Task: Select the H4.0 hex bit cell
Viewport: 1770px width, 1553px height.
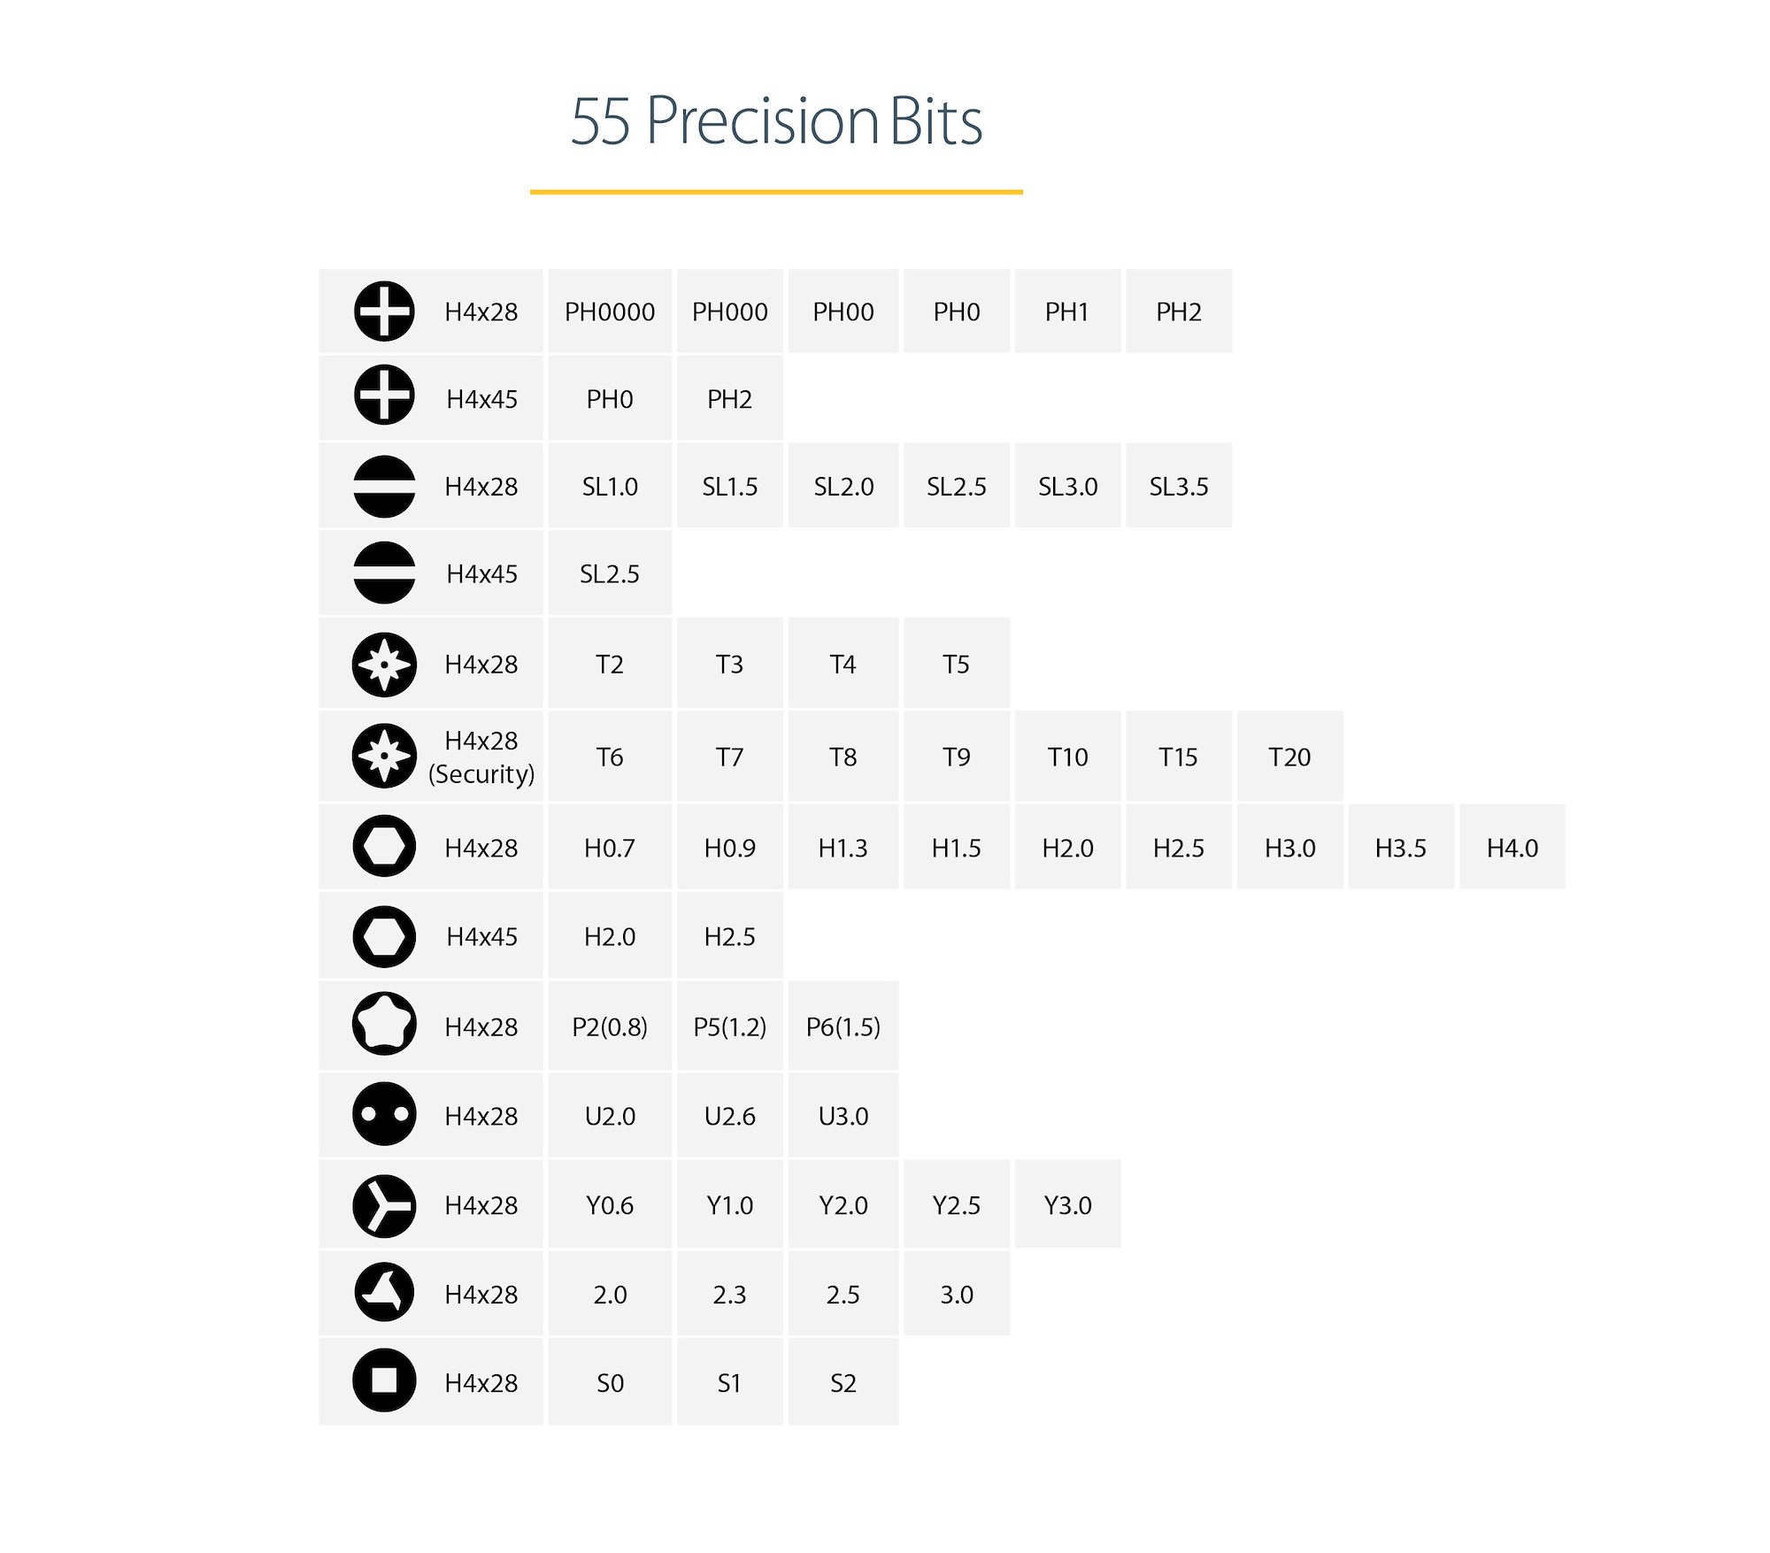Action: [x=1512, y=848]
